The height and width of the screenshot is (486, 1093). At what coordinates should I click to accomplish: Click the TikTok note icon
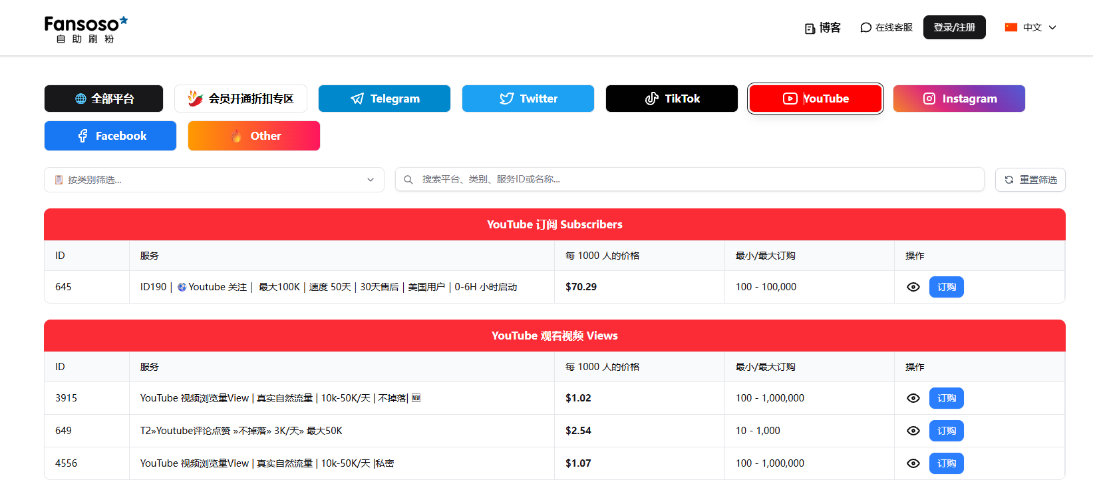click(x=652, y=99)
